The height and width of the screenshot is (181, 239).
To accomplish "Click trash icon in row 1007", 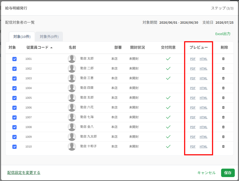I will pyautogui.click(x=223, y=117).
